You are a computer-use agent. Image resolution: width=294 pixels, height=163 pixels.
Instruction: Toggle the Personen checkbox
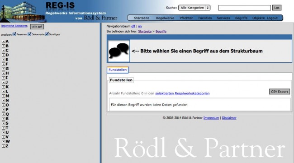pos(14,34)
